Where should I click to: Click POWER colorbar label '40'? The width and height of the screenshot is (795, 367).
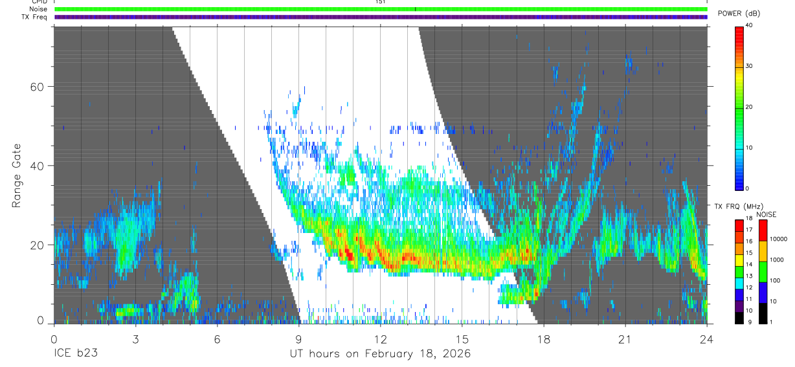tap(750, 25)
